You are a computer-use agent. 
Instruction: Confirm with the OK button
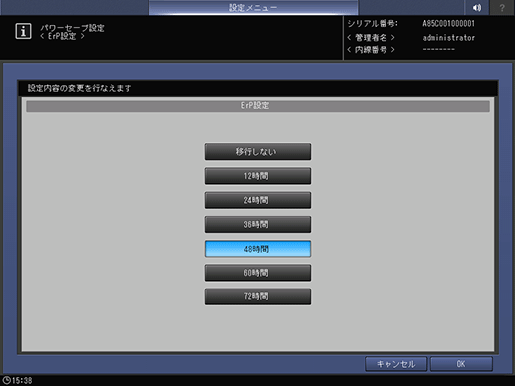tap(461, 364)
